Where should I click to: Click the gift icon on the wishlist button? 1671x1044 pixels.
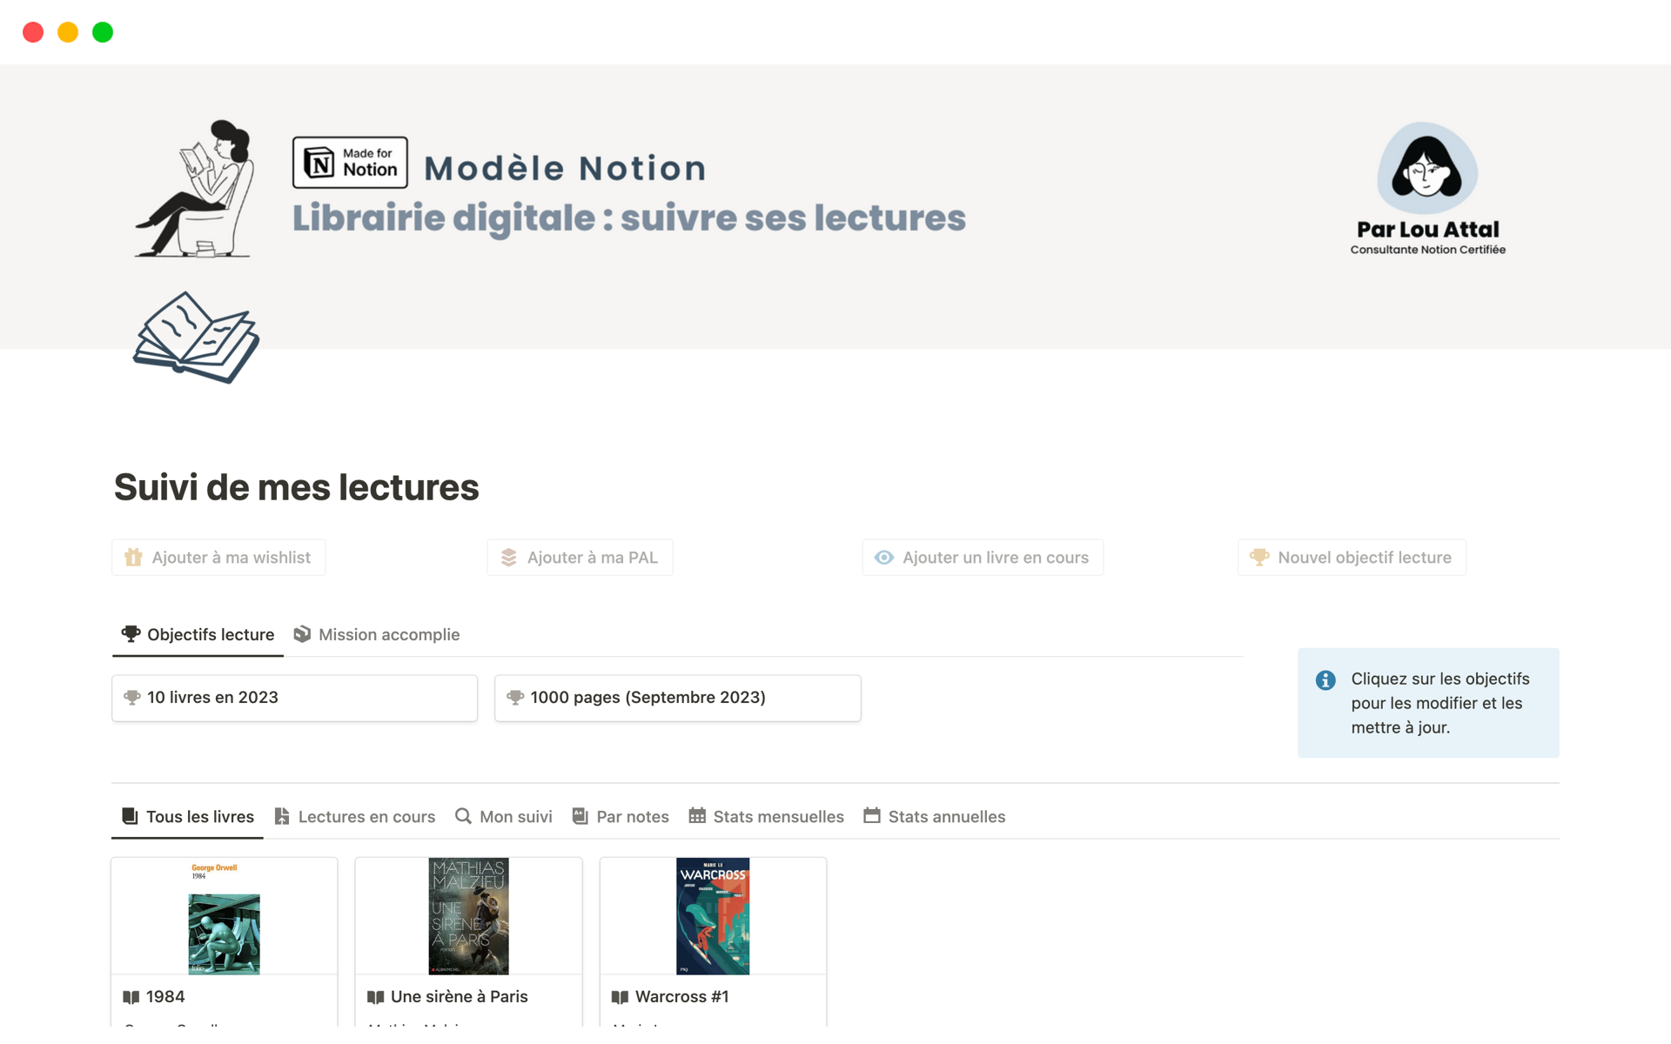133,557
